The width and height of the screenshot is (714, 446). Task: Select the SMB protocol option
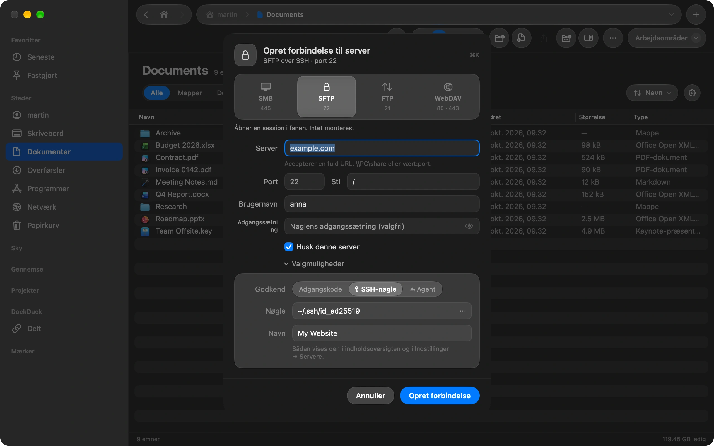pyautogui.click(x=266, y=97)
